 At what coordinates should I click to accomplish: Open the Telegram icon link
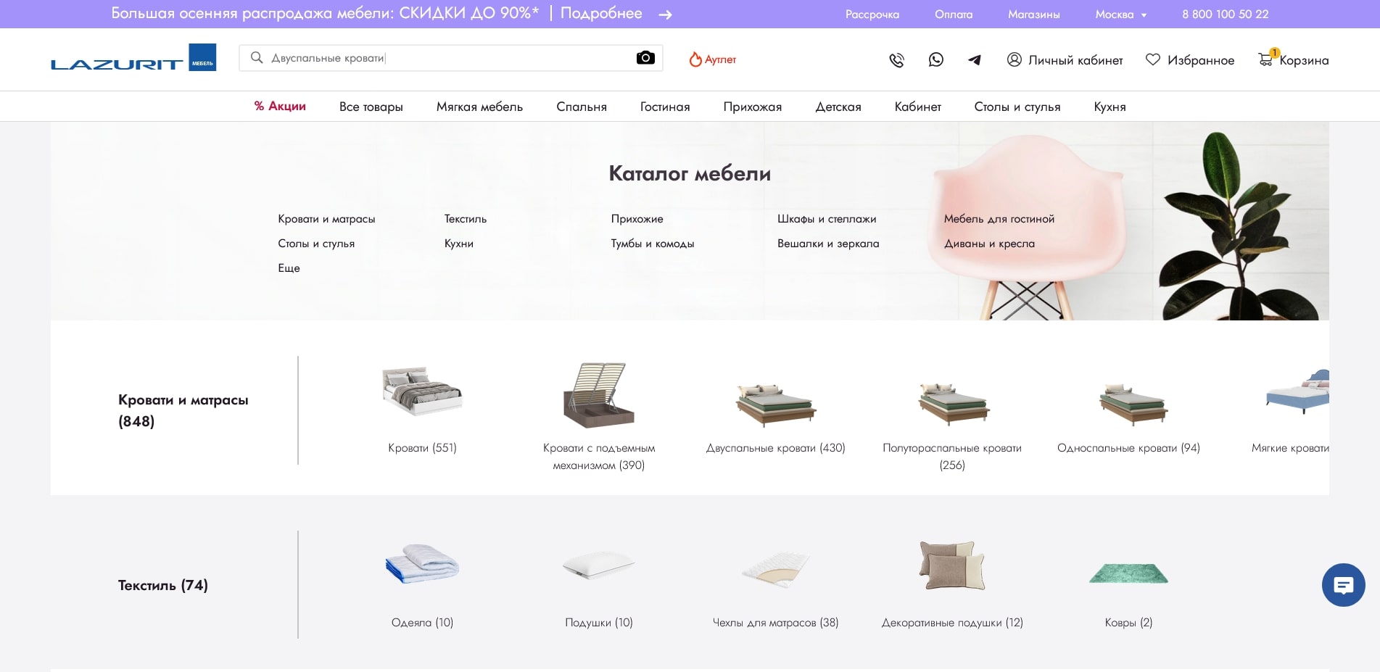974,60
